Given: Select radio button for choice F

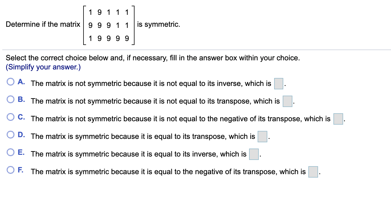Looking at the screenshot, I should (x=11, y=170).
